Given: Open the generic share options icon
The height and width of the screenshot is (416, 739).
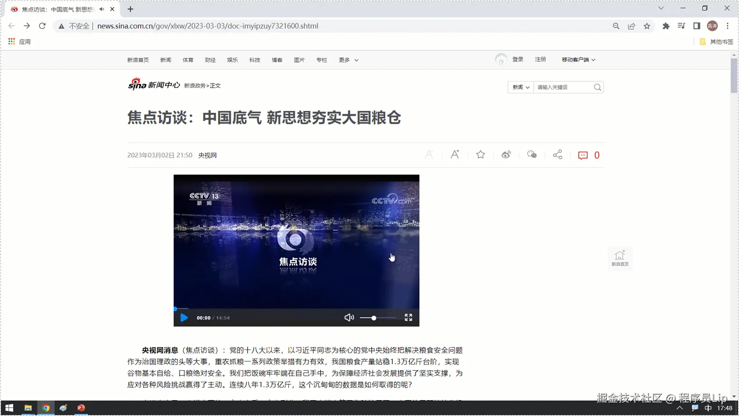Looking at the screenshot, I should pyautogui.click(x=557, y=155).
